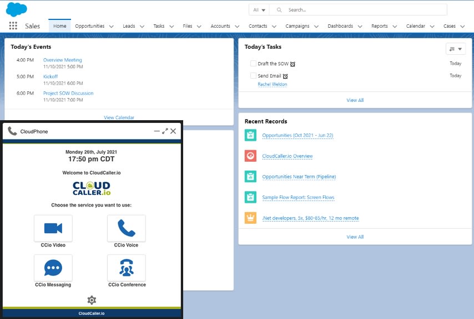
Task: Close the CloudPhone panel
Action: (173, 131)
